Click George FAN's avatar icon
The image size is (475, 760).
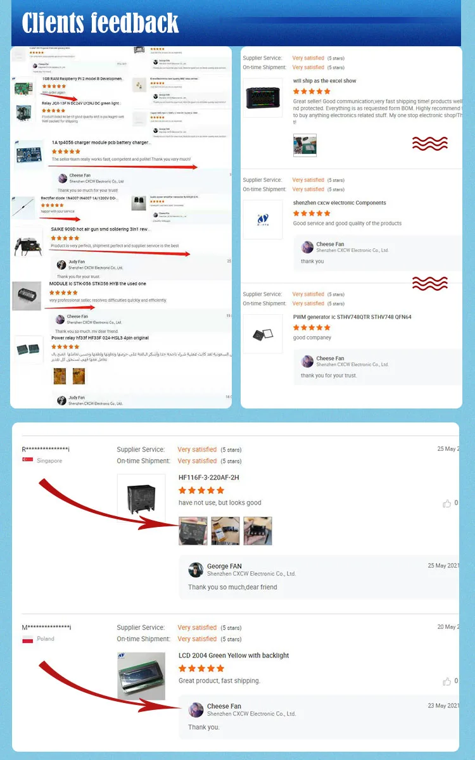(x=196, y=569)
